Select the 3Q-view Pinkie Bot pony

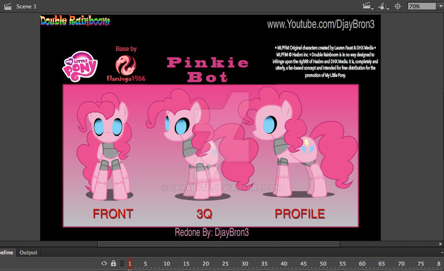click(x=202, y=144)
